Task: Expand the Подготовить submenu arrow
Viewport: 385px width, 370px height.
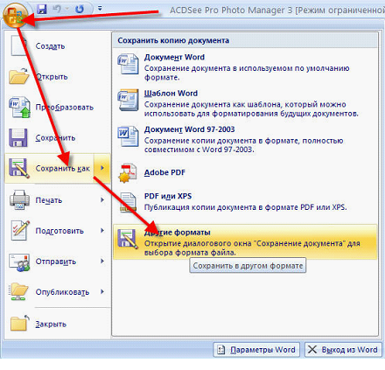Action: pos(102,230)
